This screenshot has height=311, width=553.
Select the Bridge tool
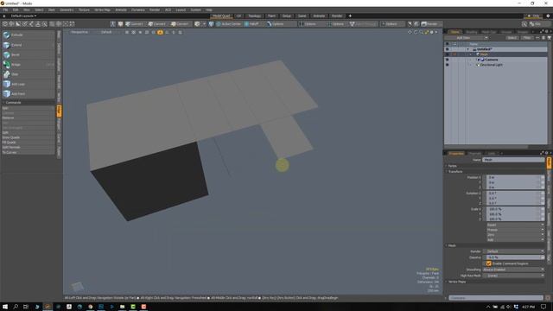(x=29, y=65)
